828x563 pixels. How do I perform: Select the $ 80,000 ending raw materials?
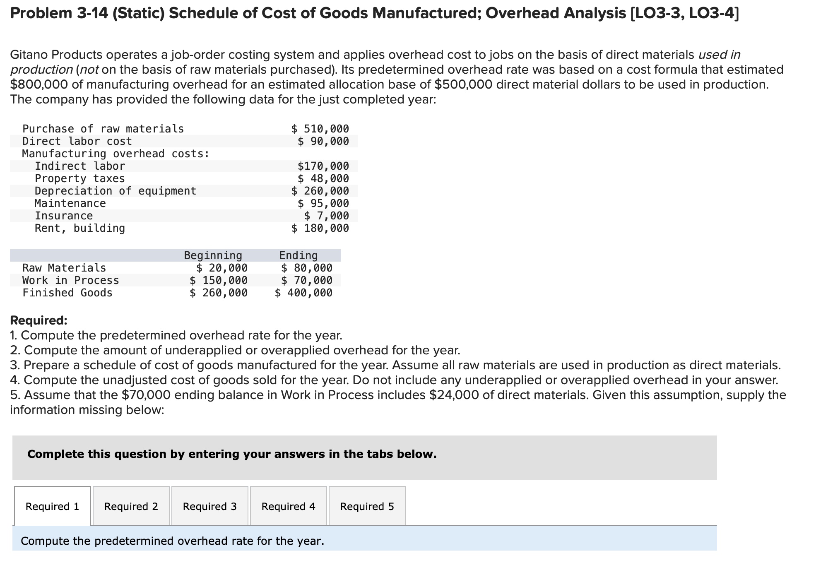(x=307, y=268)
